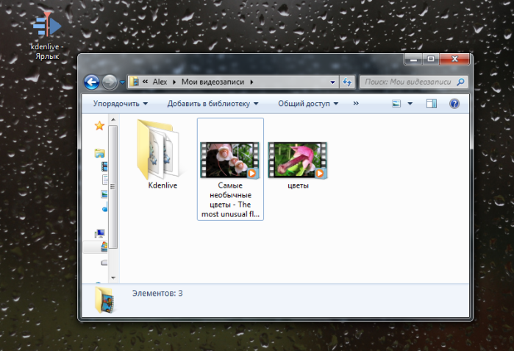Click the Мои видеозаписи breadcrumb

point(213,82)
